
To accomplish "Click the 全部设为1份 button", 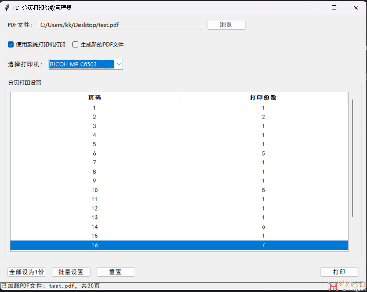I will [27, 272].
